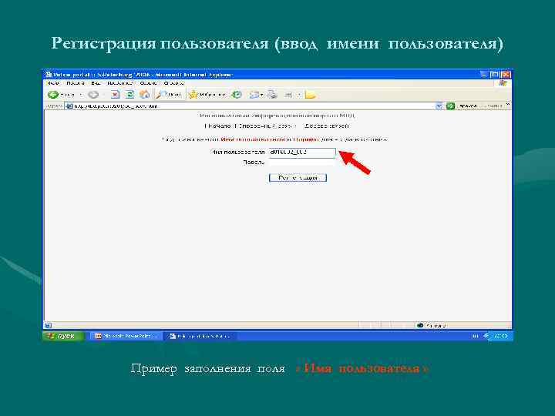Minimize the Internet Explorer window

pyautogui.click(x=483, y=74)
